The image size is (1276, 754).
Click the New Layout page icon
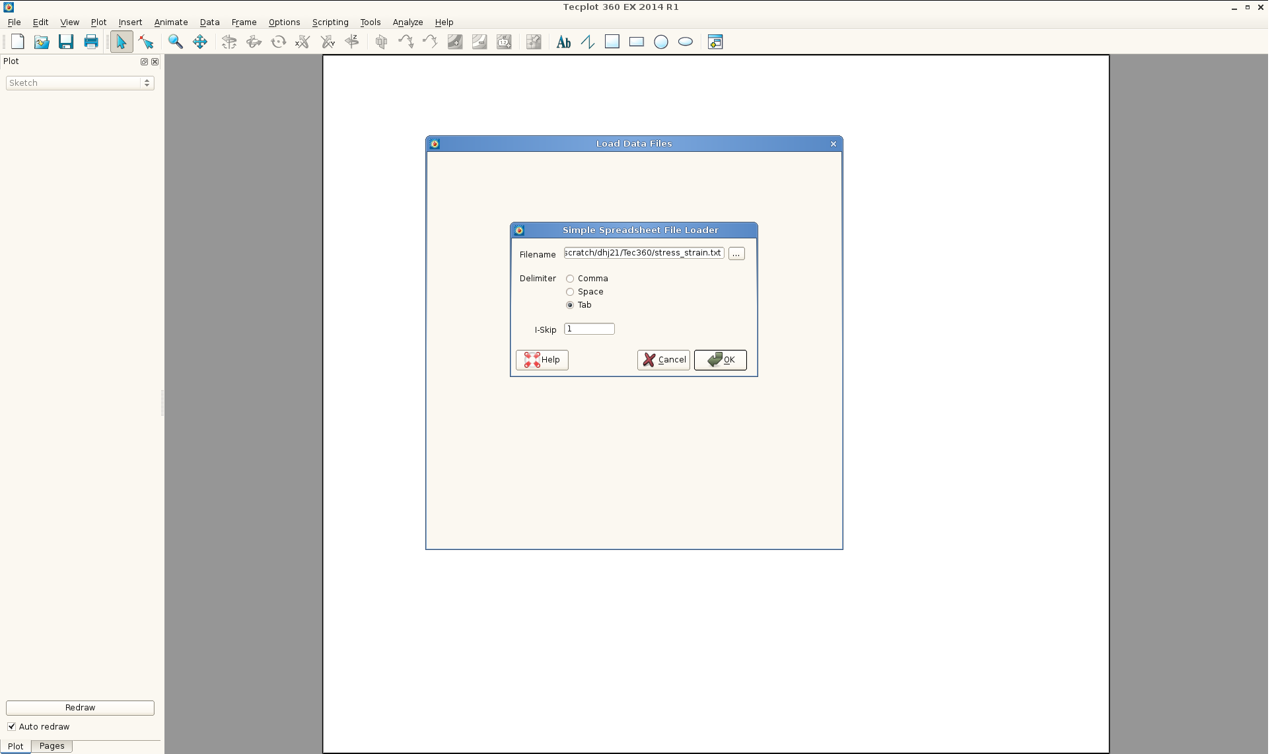pos(18,42)
